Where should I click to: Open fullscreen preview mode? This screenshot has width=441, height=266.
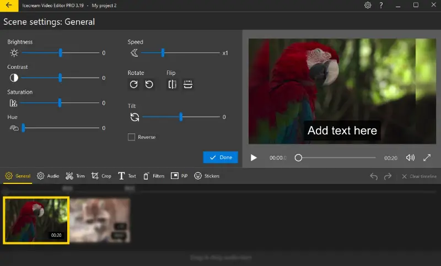(427, 158)
